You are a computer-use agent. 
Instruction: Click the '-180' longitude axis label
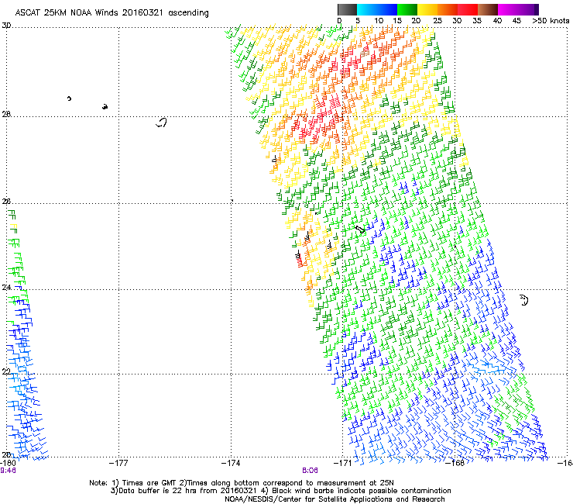tap(8, 463)
